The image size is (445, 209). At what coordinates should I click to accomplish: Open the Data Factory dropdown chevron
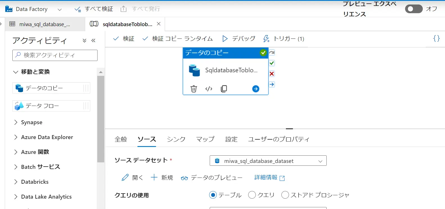(x=60, y=10)
